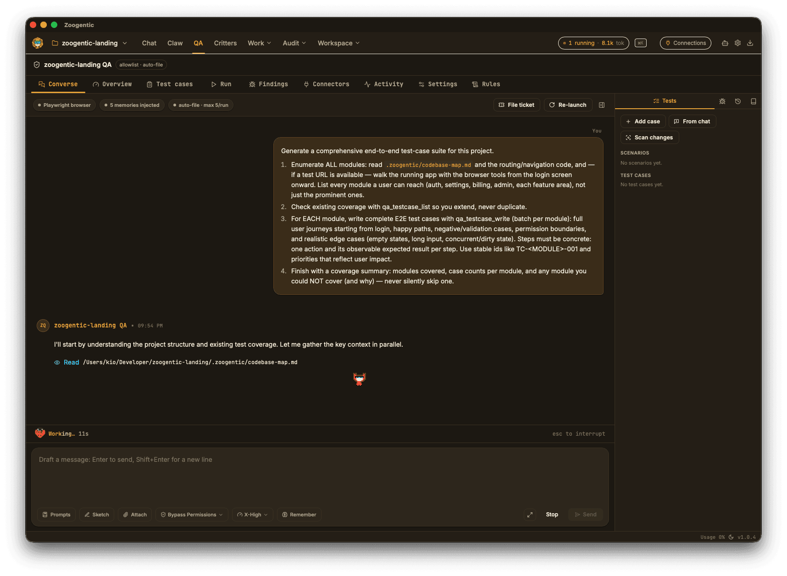Select the QA section
The height and width of the screenshot is (576, 787).
[x=198, y=43]
